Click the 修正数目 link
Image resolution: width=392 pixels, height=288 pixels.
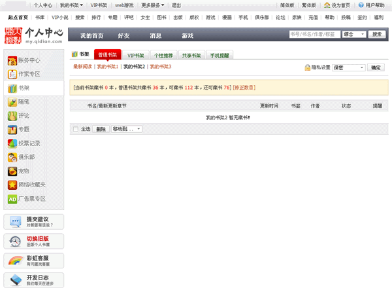pos(244,87)
